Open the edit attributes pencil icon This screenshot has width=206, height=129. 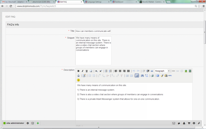point(84,76)
